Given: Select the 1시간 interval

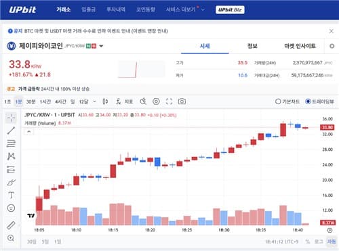Looking at the screenshot, I should click(45, 101).
